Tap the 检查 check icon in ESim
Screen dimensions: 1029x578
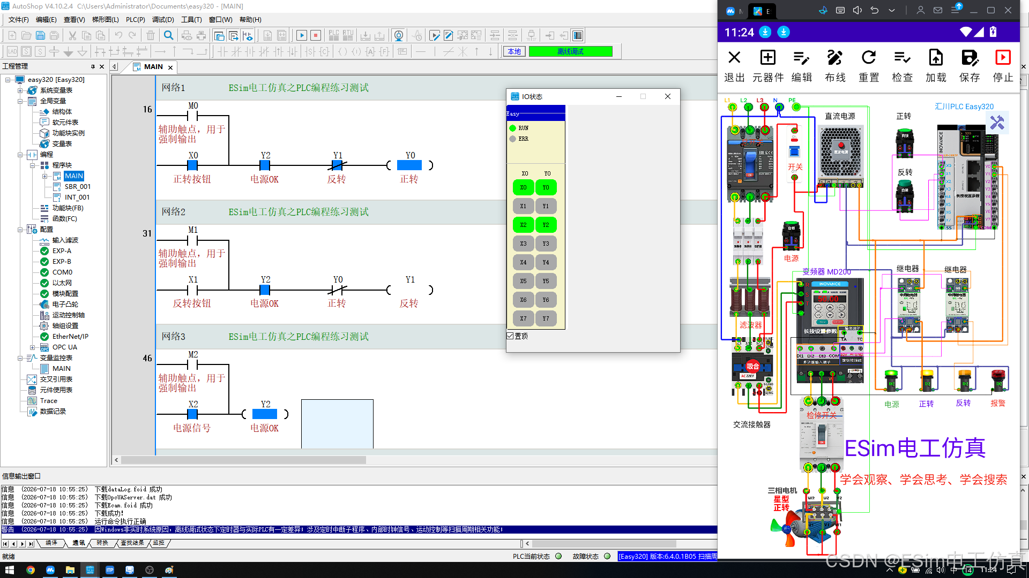pyautogui.click(x=903, y=58)
